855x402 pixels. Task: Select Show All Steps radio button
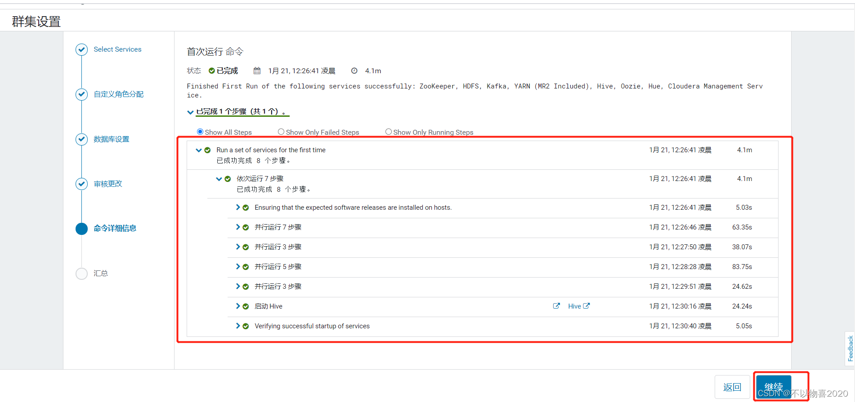200,132
